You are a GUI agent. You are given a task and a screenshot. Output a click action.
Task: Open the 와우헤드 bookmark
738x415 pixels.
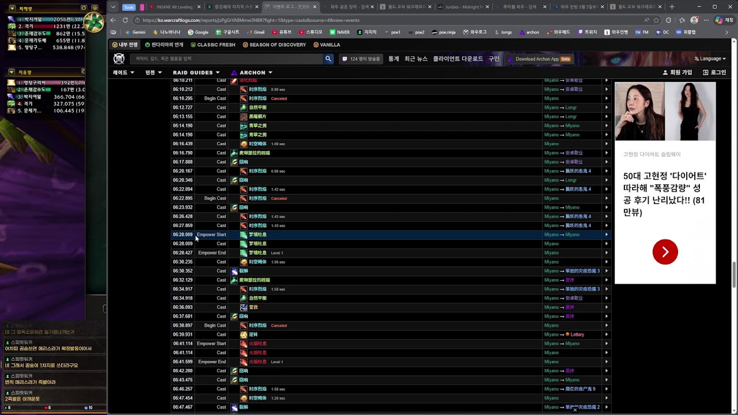coord(558,32)
